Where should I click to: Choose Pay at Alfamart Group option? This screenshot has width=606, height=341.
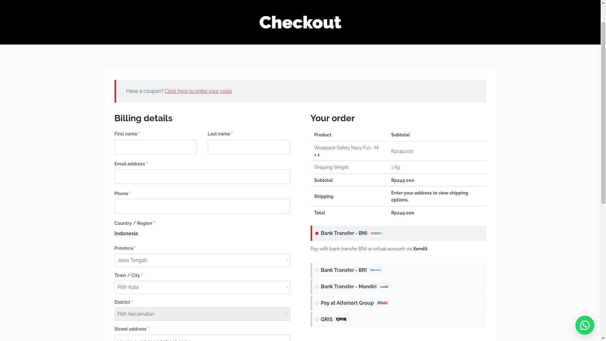click(317, 303)
